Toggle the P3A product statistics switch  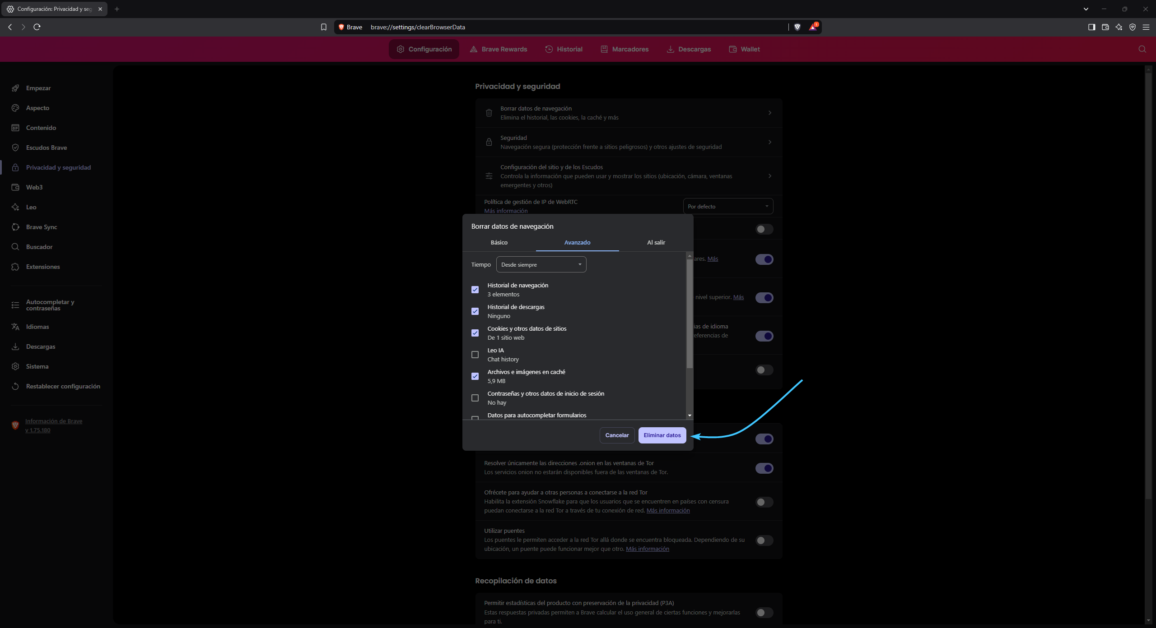click(764, 612)
